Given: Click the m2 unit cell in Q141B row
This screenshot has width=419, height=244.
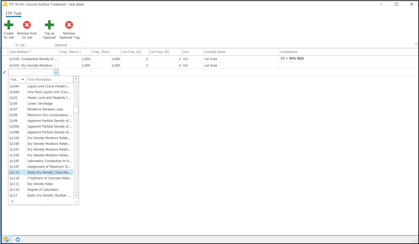Looking at the screenshot, I should 192,59.
